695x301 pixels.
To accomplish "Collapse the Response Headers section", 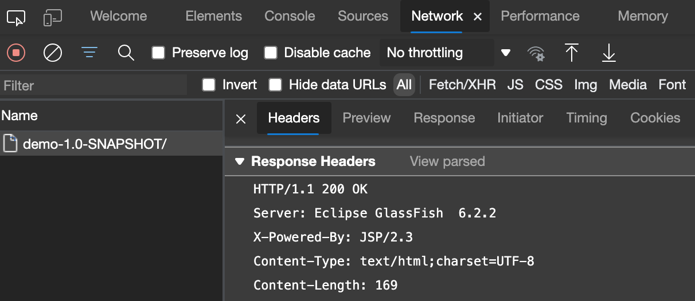I will click(x=240, y=162).
